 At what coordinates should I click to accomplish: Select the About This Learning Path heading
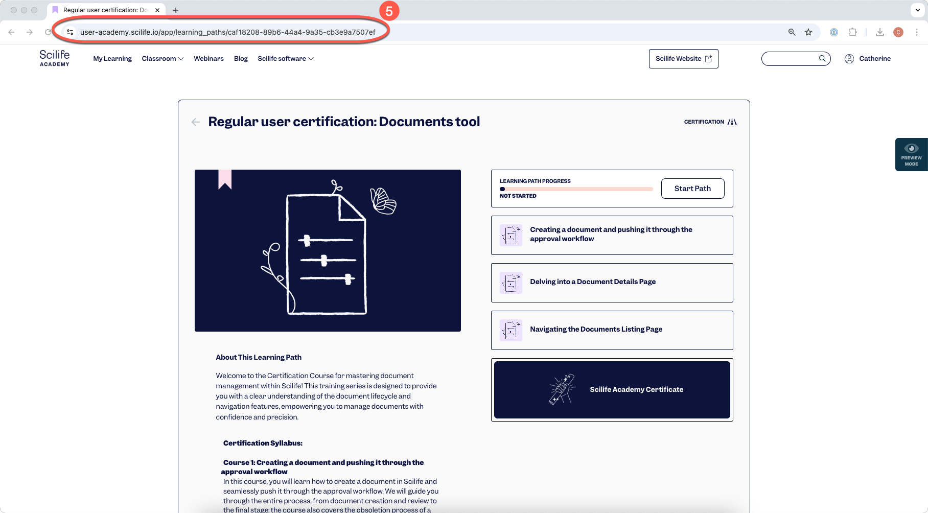click(259, 357)
